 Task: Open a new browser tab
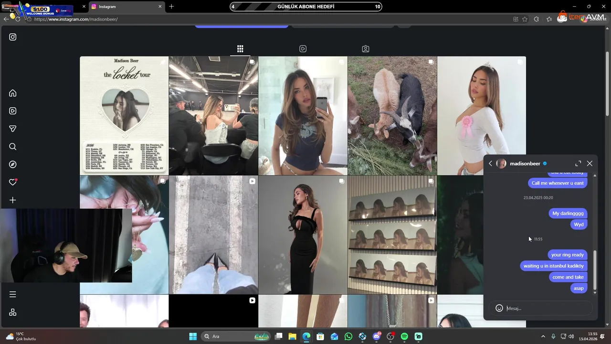click(x=171, y=7)
